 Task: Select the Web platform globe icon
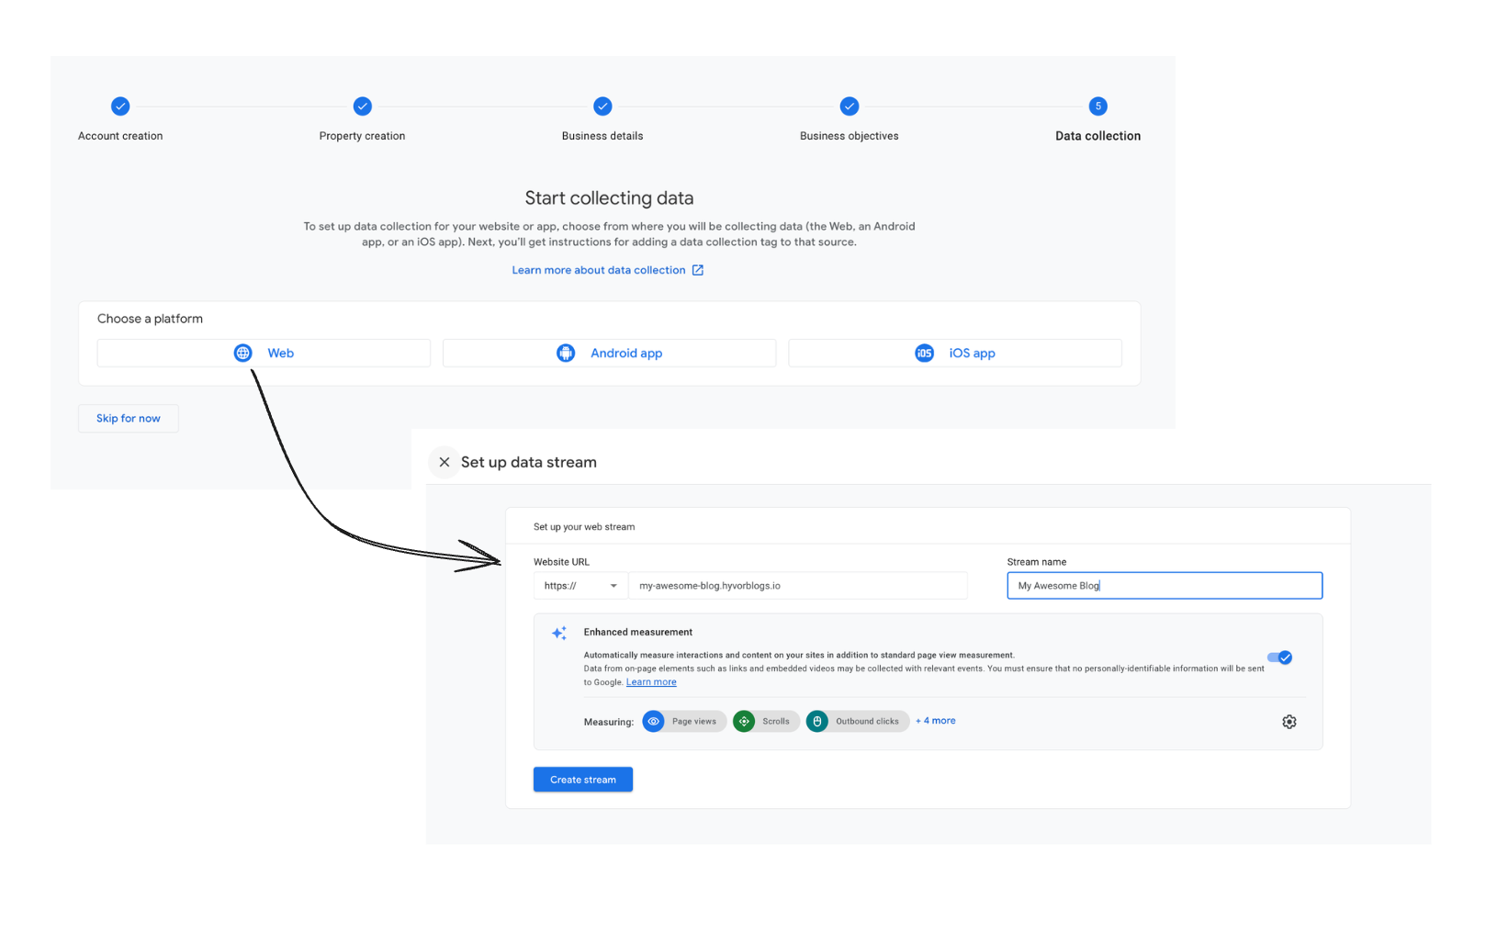click(242, 353)
